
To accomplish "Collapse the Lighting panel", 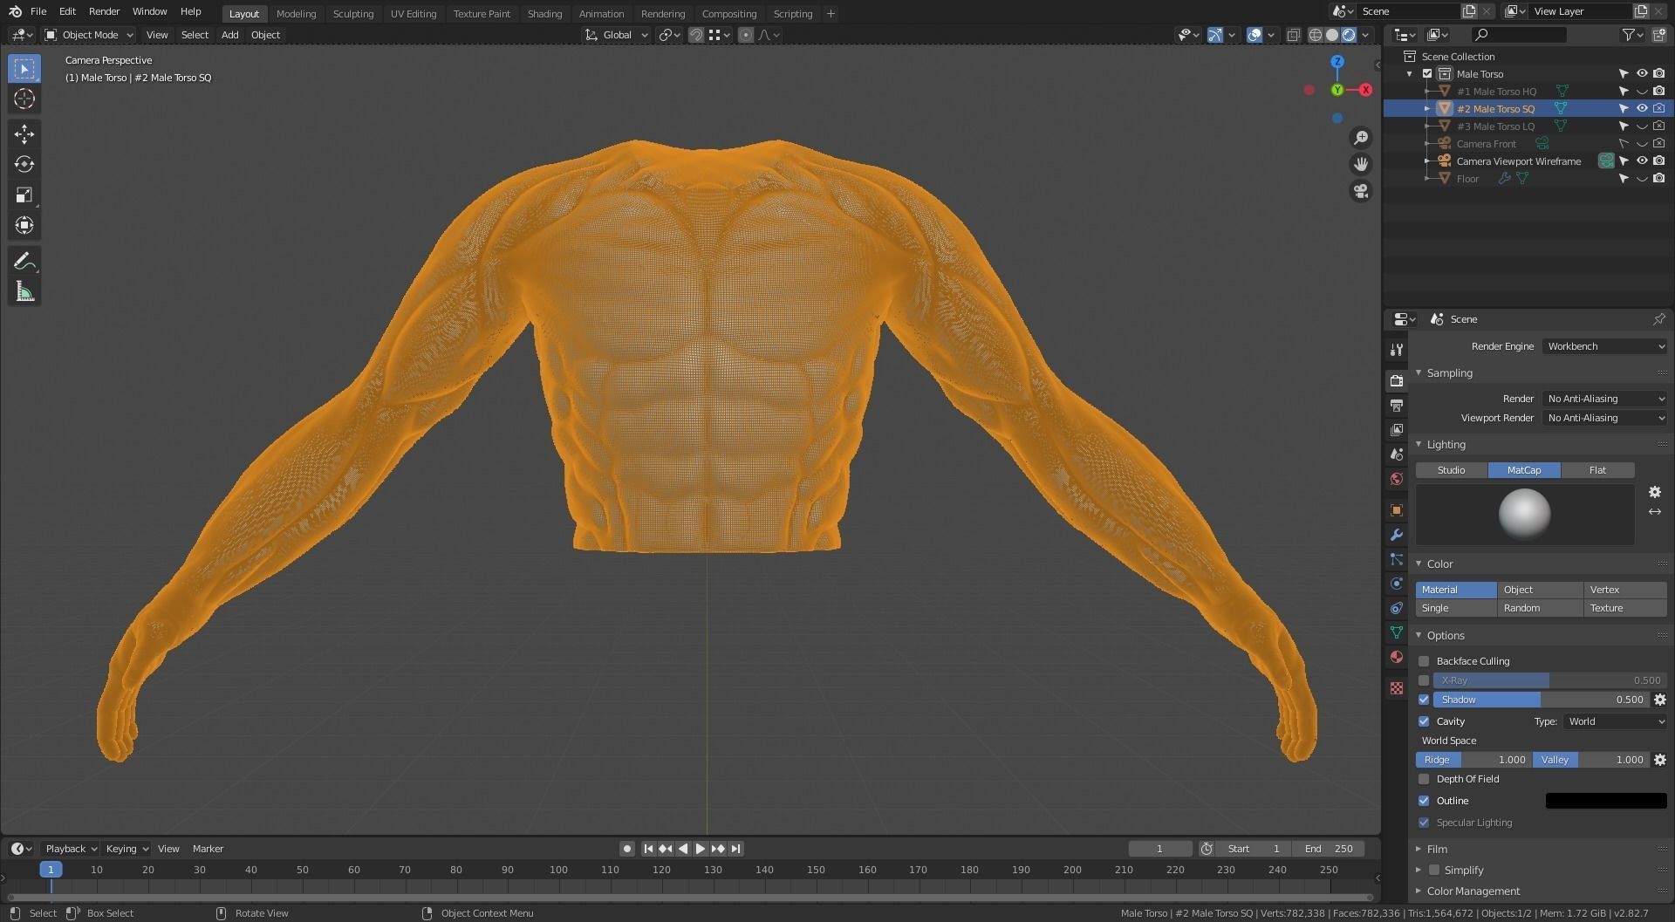I will point(1446,444).
